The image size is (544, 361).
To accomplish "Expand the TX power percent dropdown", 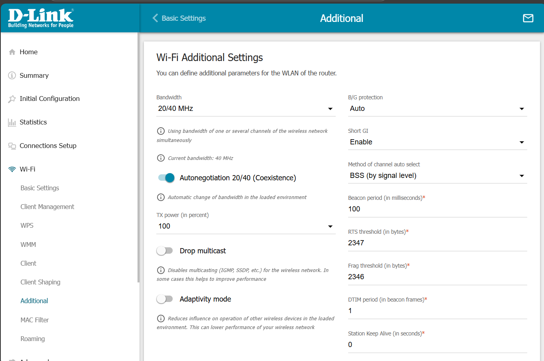I will click(245, 226).
